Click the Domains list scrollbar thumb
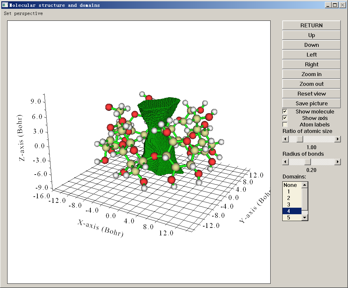The height and width of the screenshot is (288, 348). (305, 199)
